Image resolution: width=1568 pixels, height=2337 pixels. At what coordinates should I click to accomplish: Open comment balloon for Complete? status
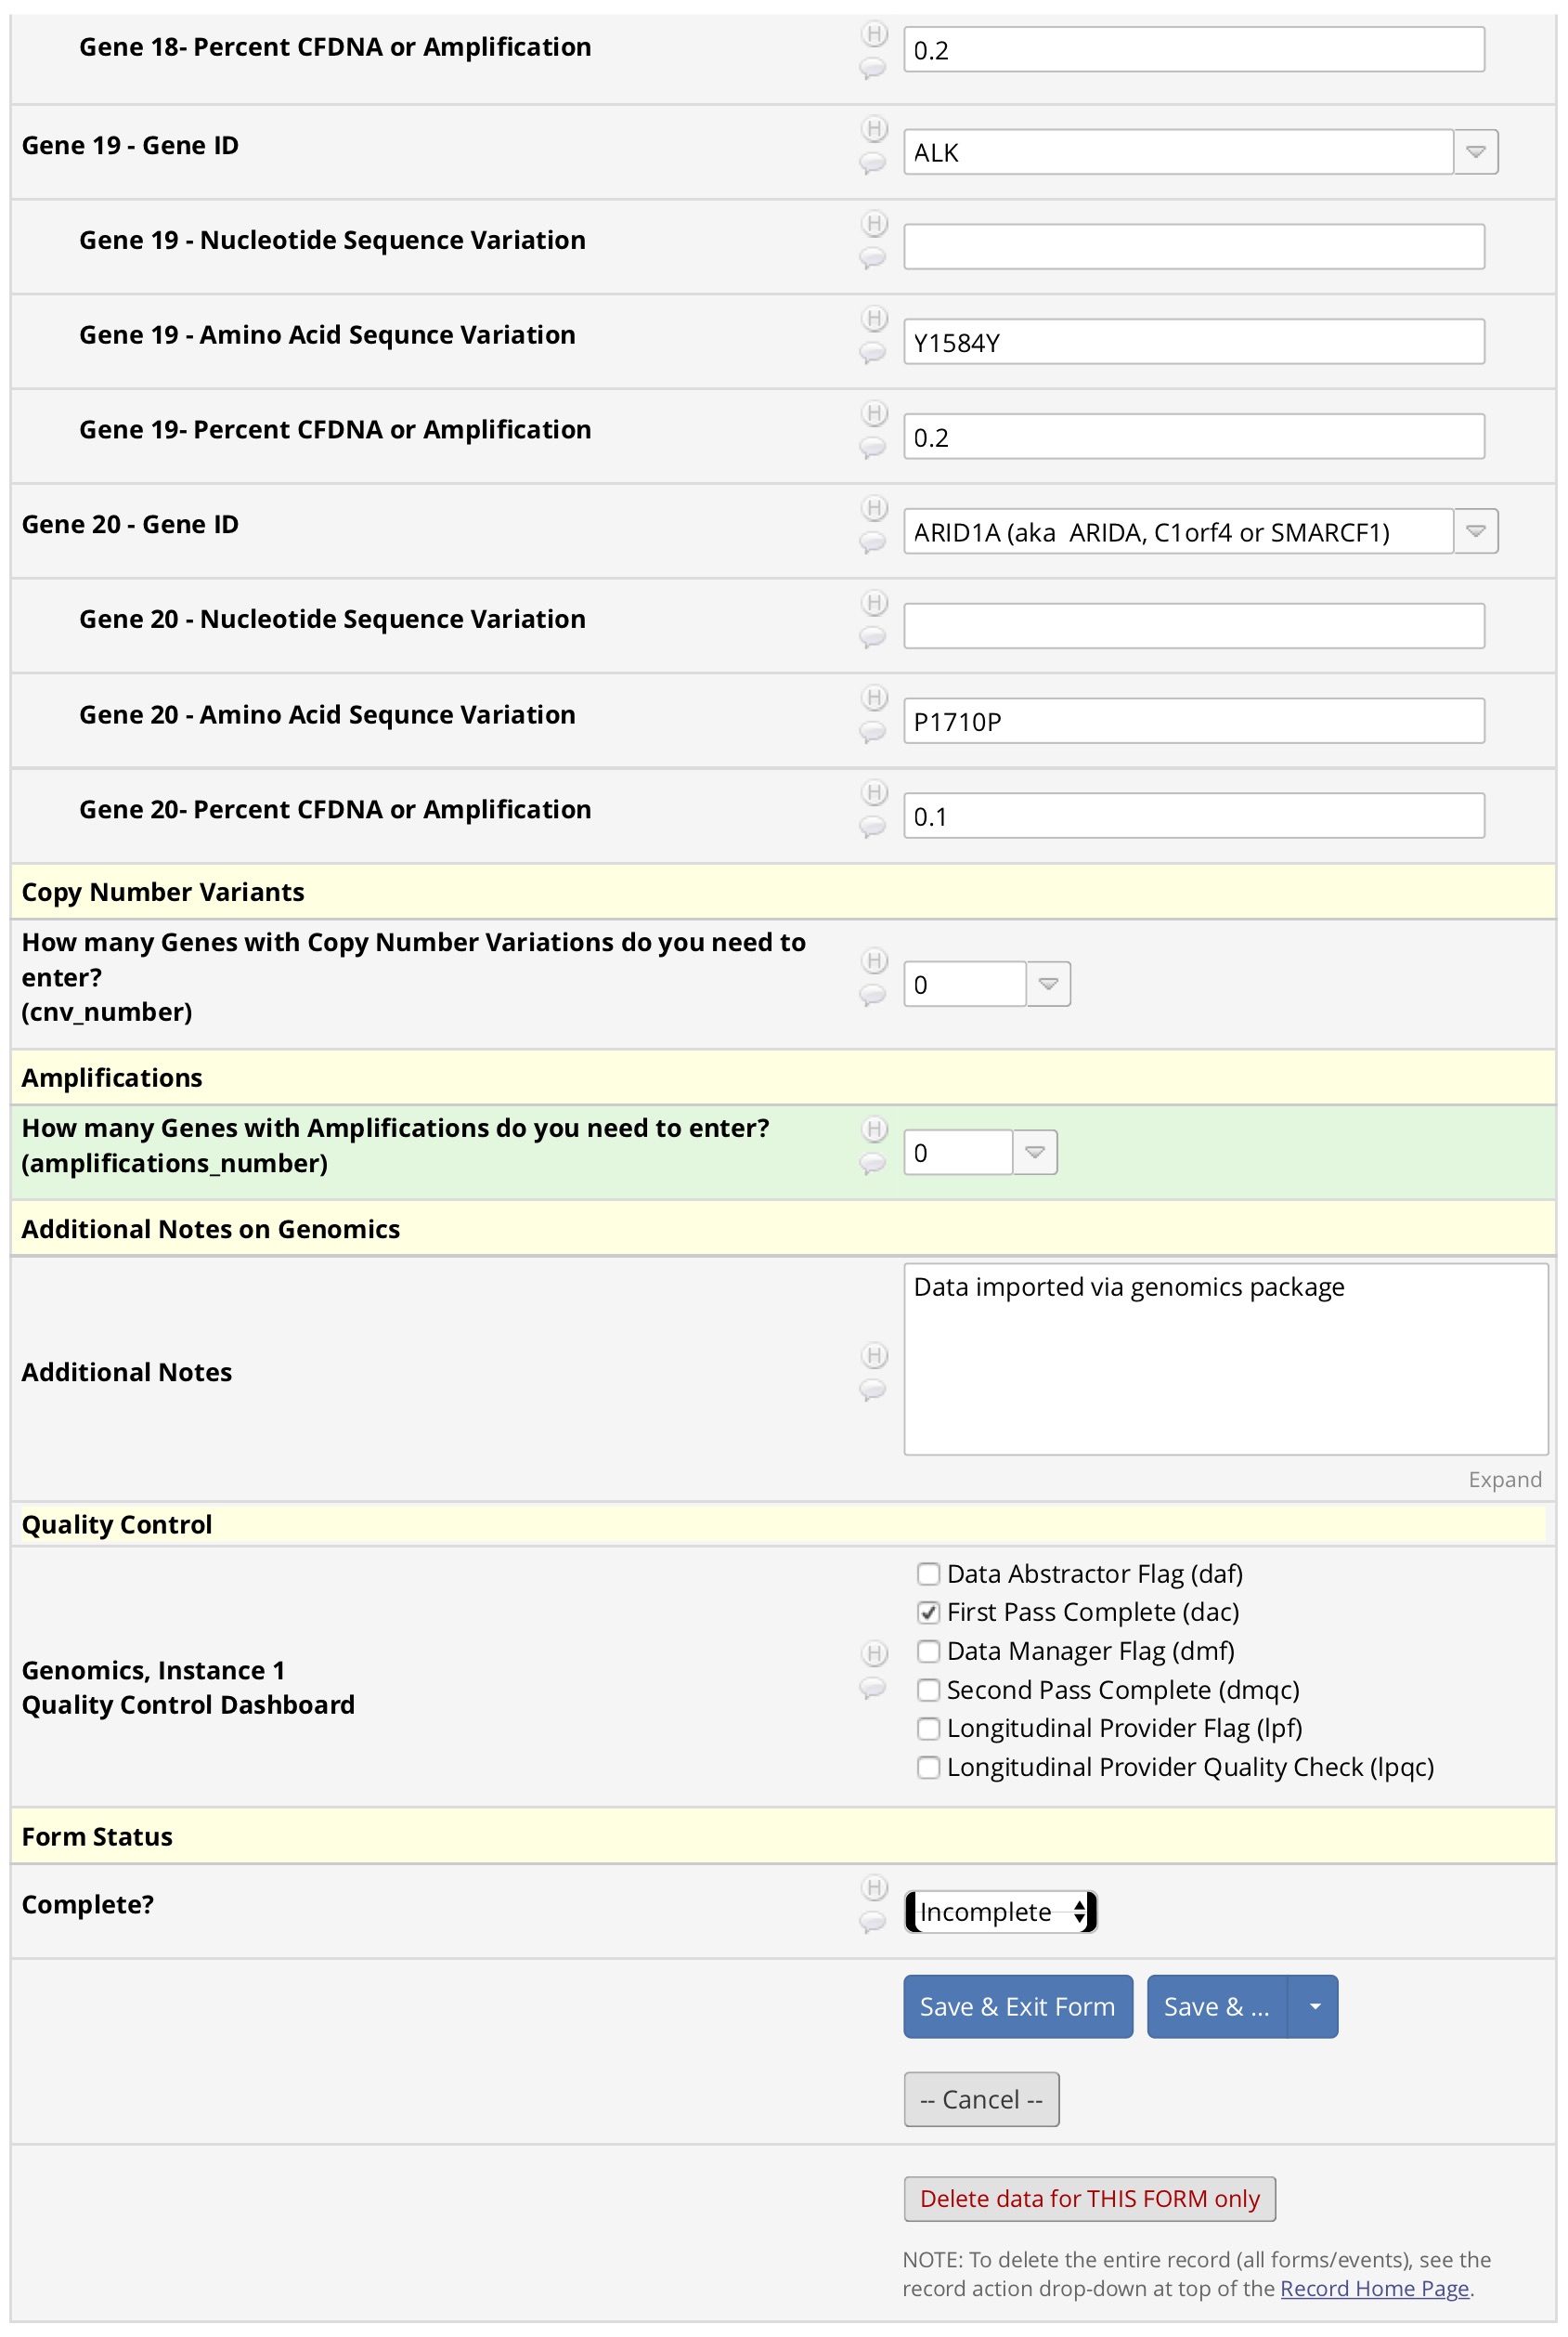pyautogui.click(x=872, y=1921)
